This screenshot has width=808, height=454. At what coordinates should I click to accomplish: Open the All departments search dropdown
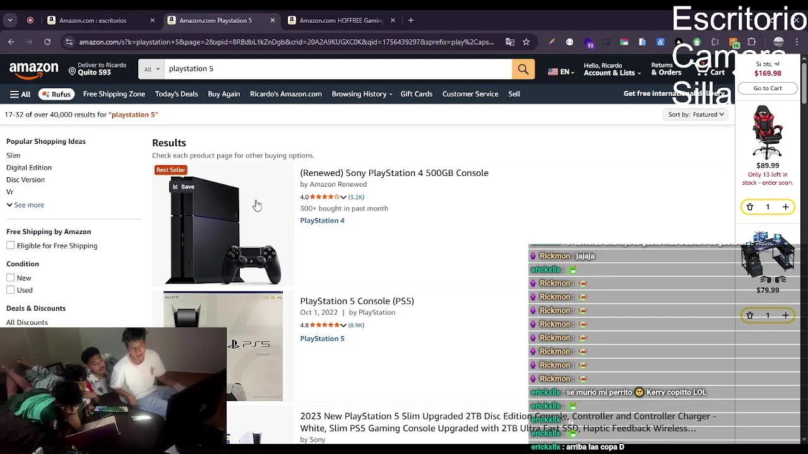pos(151,69)
